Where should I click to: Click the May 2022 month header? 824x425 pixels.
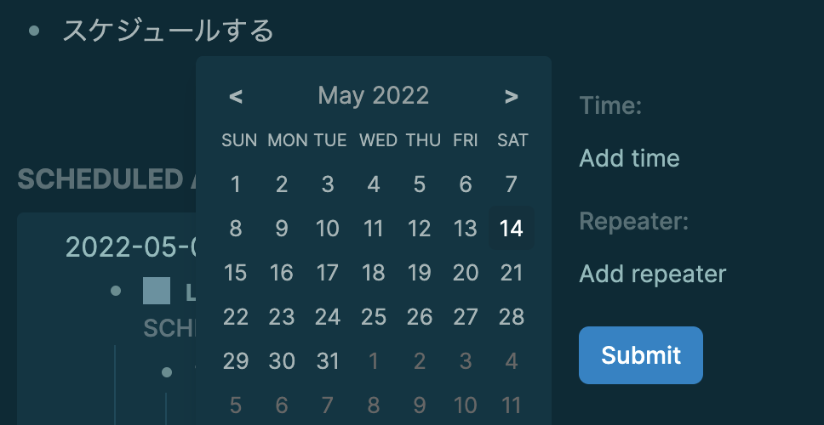374,95
